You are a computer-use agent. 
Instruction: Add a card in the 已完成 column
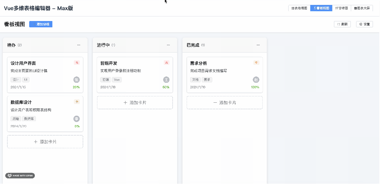pyautogui.click(x=224, y=103)
